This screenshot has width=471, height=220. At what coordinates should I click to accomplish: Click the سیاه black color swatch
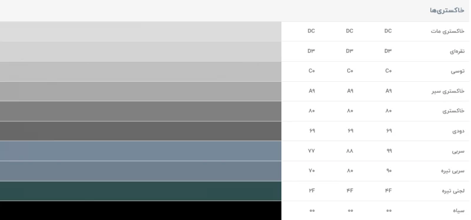point(141,211)
